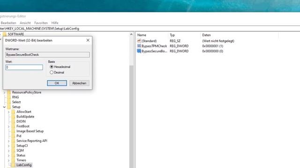The width and height of the screenshot is (300, 168).
Task: Click the tree scrollbar up arrow
Action: pyautogui.click(x=131, y=35)
